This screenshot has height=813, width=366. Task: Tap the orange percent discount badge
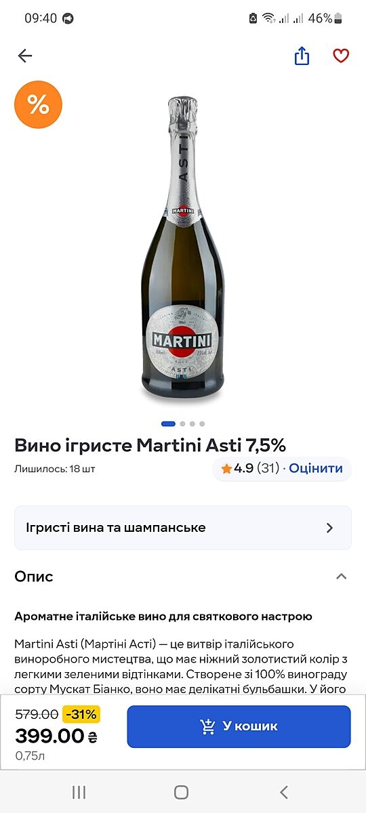38,104
